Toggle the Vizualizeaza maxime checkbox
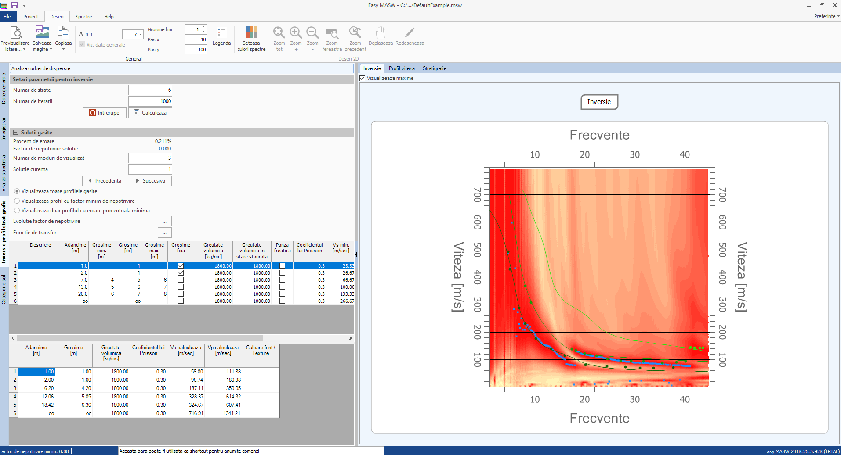Image resolution: width=841 pixels, height=455 pixels. point(362,78)
